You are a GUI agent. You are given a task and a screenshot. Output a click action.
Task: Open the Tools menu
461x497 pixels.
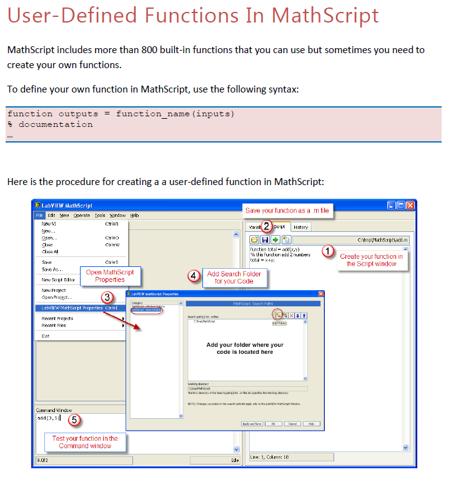pos(100,215)
